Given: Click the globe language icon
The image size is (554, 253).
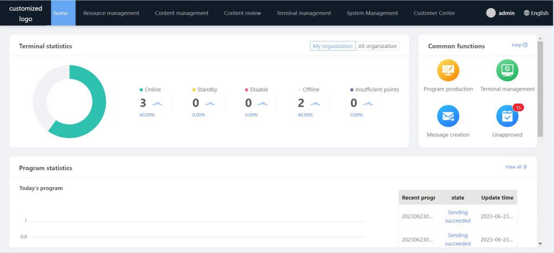Looking at the screenshot, I should coord(526,13).
